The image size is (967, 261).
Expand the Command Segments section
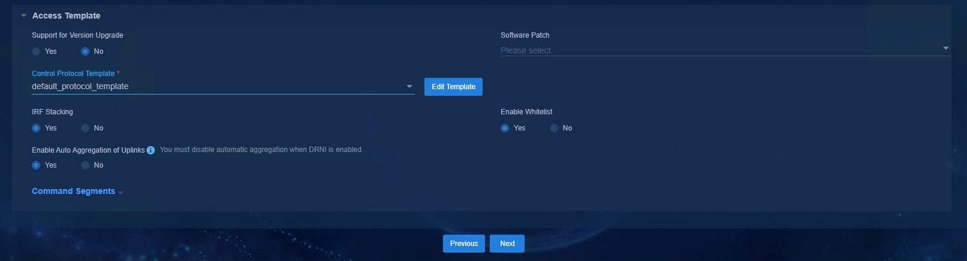[77, 192]
